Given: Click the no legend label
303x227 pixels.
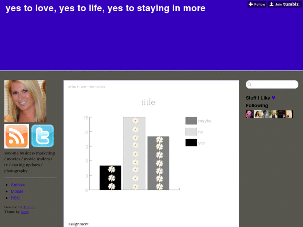Looking at the screenshot, I should click(200, 132).
